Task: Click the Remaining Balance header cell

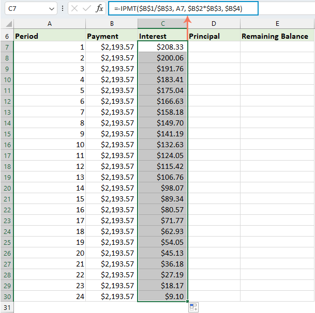Action: tap(277, 36)
